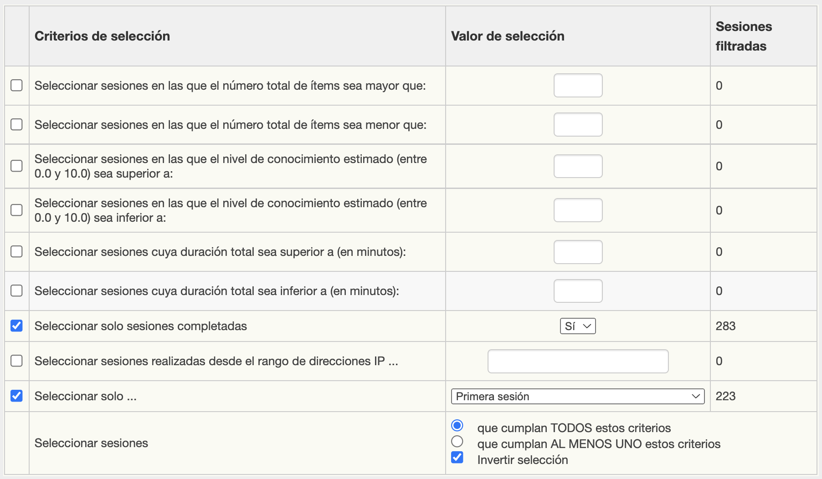Select que cumplan AL MENOS UNO radio
The height and width of the screenshot is (479, 822).
click(457, 442)
